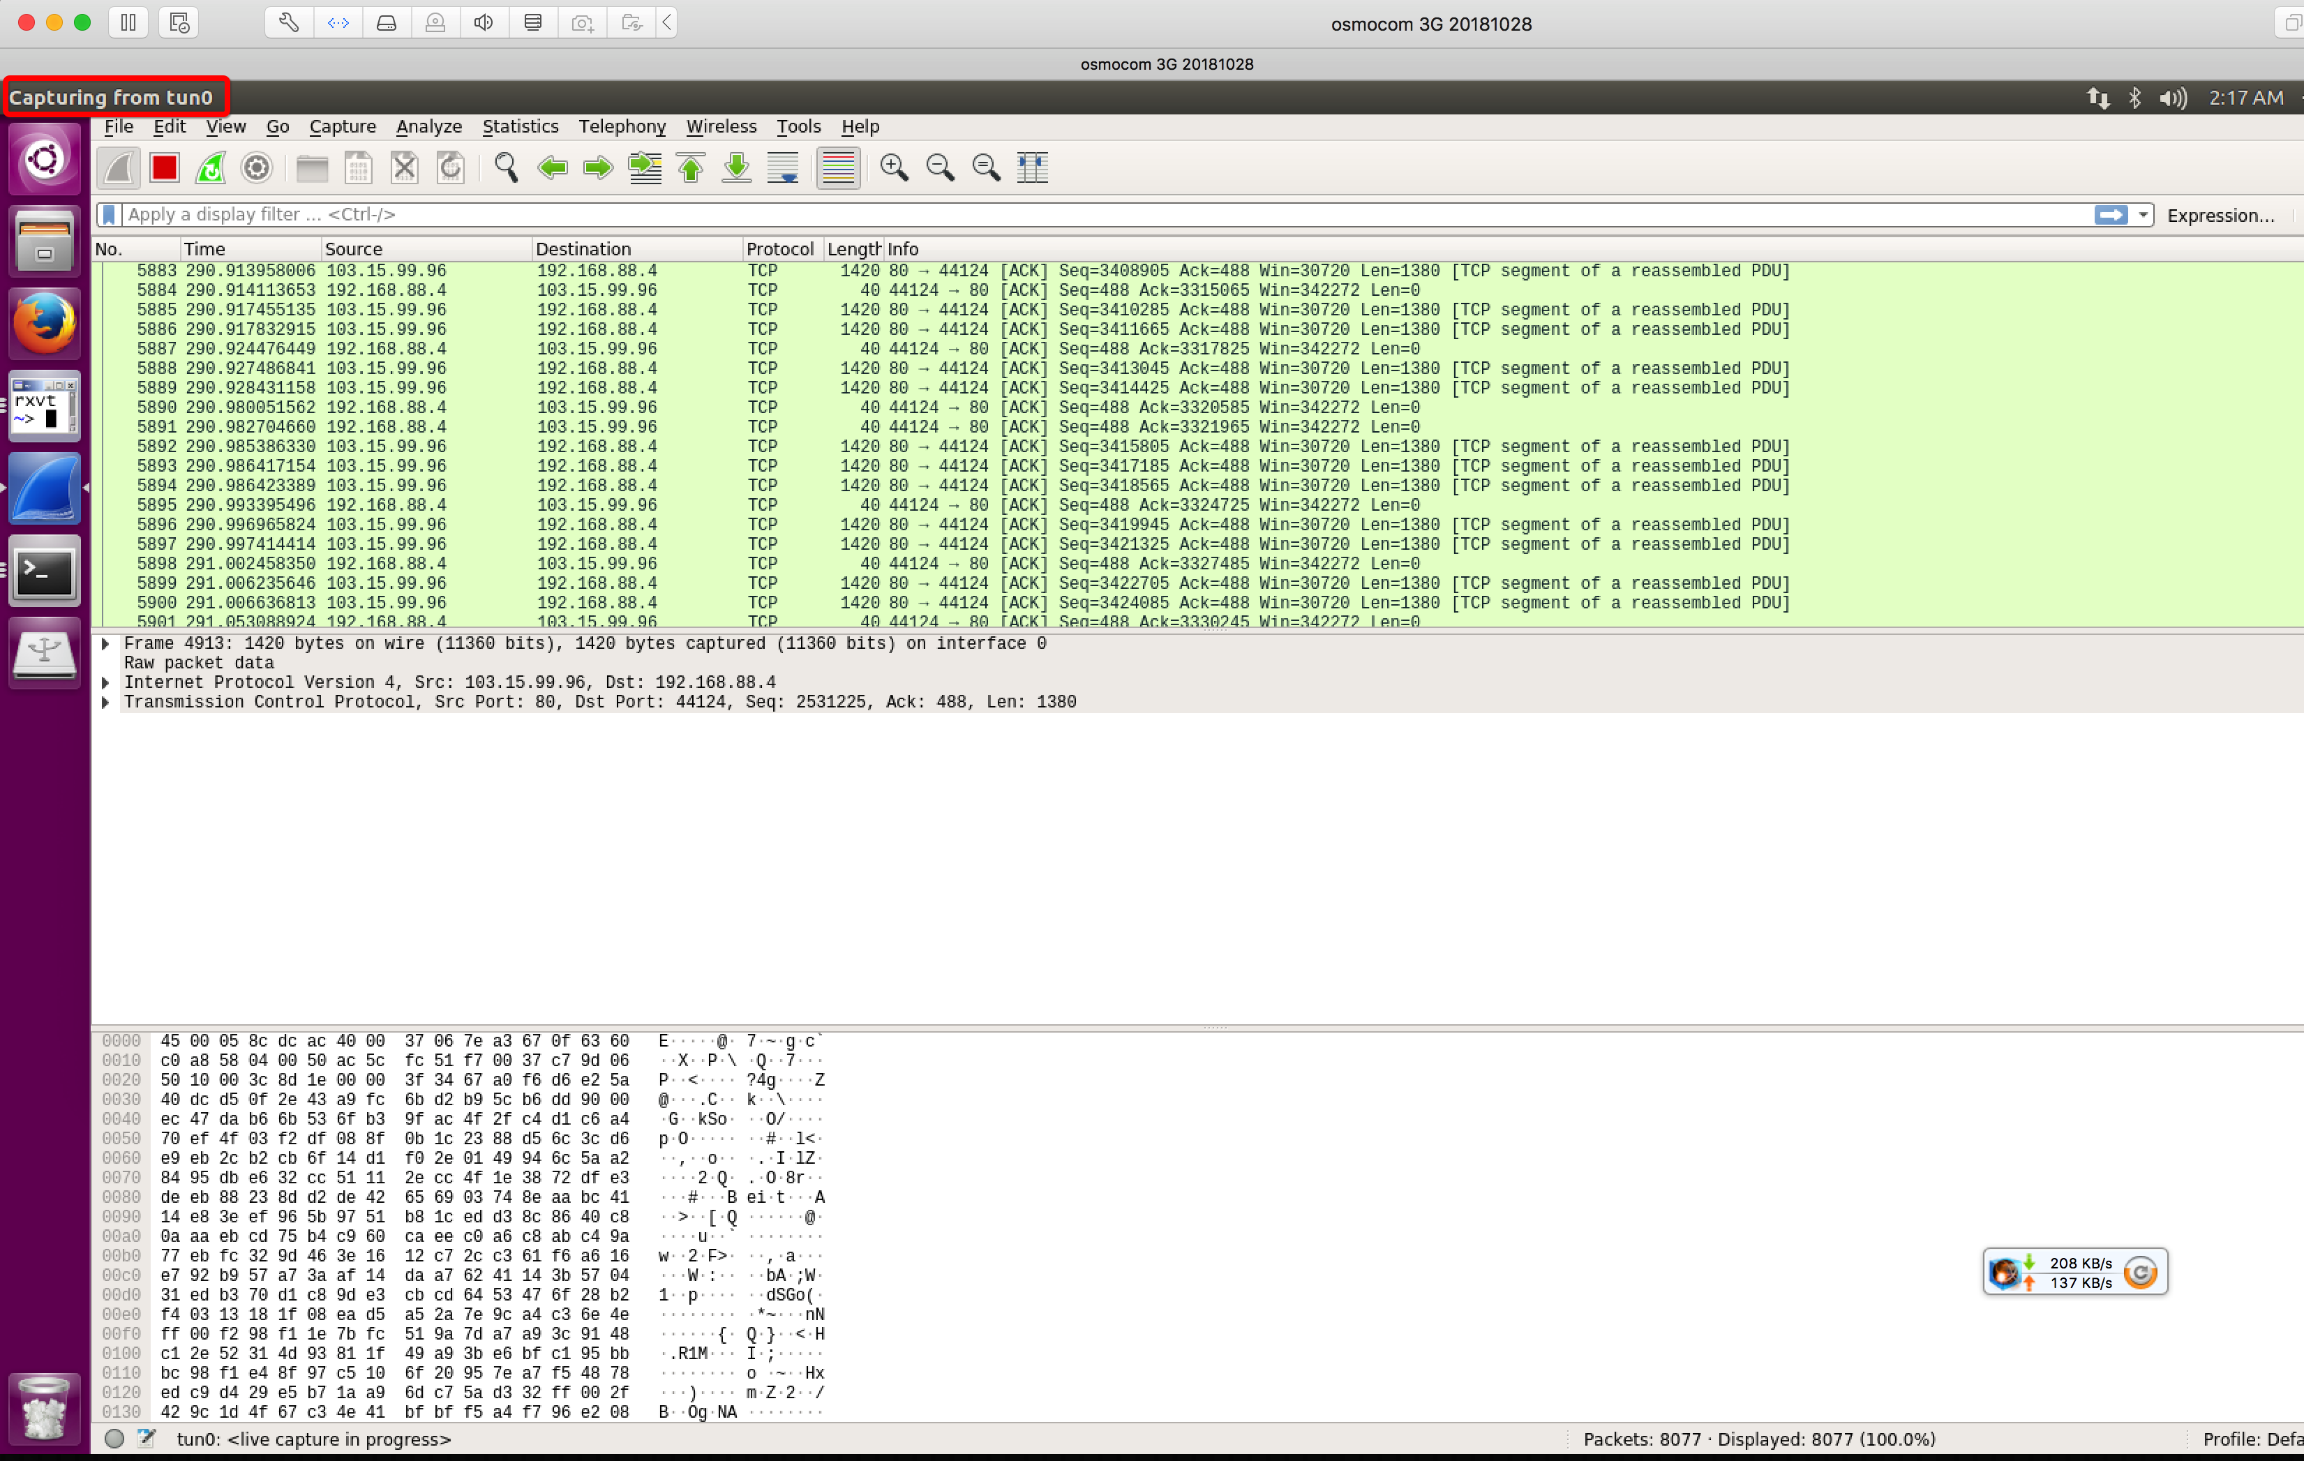Apply display filter with arrow button
Viewport: 2304px width, 1461px height.
[x=2110, y=214]
